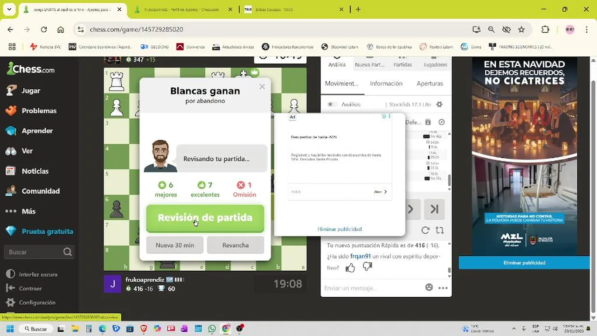597x336 pixels.
Task: Give thumbs down for sportsmanship
Action: pyautogui.click(x=368, y=267)
